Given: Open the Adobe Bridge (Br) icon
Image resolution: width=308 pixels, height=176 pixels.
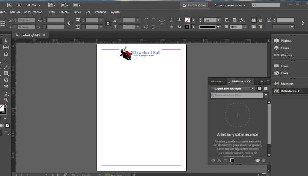Looking at the screenshot, I should click(x=9, y=5).
